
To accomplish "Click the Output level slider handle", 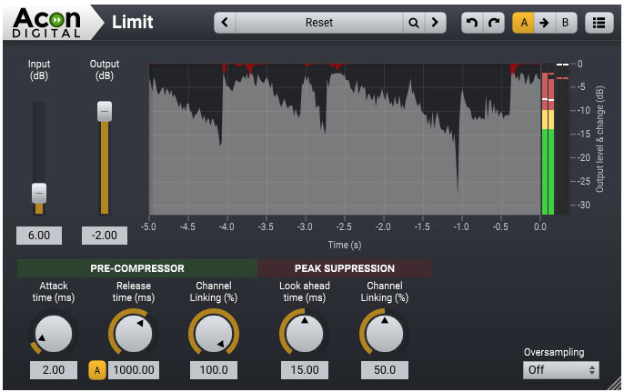I will [105, 112].
